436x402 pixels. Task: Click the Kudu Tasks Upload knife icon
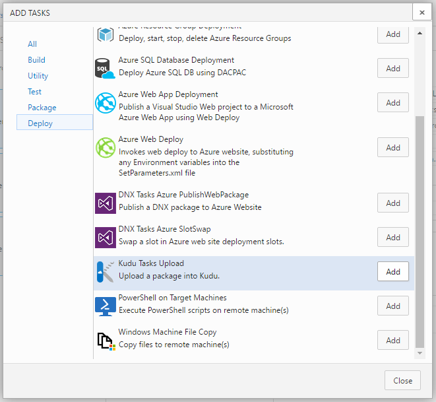106,272
